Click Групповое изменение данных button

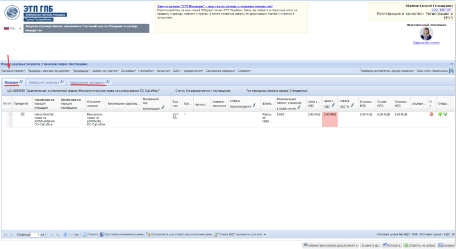point(122,235)
